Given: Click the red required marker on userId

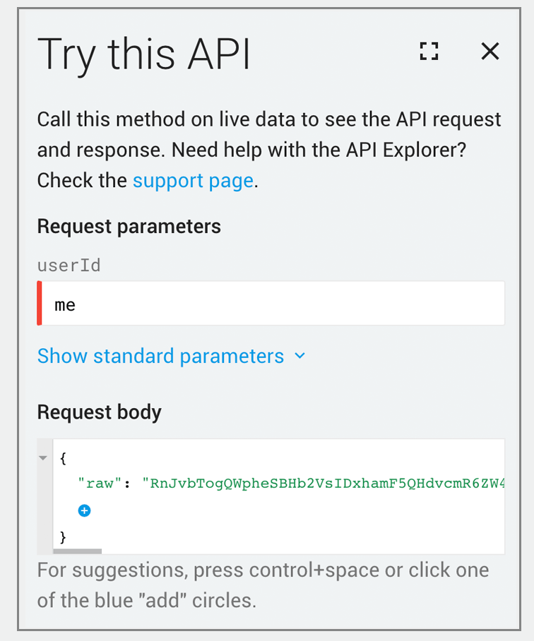Looking at the screenshot, I should (x=40, y=304).
